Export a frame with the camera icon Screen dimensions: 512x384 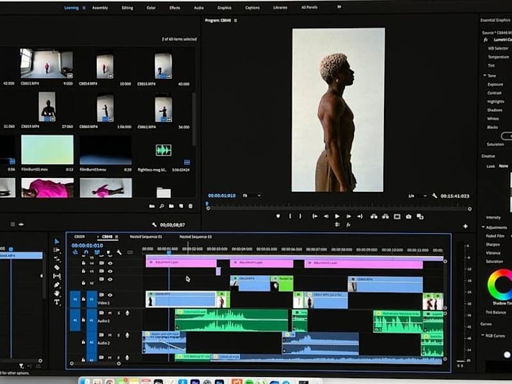[x=408, y=216]
